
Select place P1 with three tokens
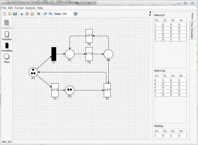[x=33, y=72]
